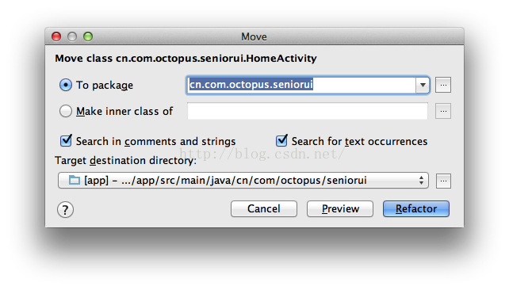The height and width of the screenshot is (290, 509).
Task: Browse for target destination directory
Action: click(443, 181)
